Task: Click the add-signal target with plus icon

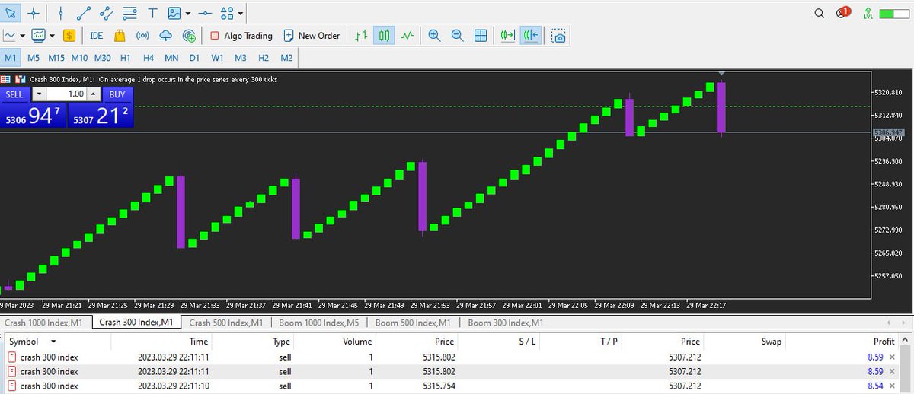Action: (x=189, y=35)
